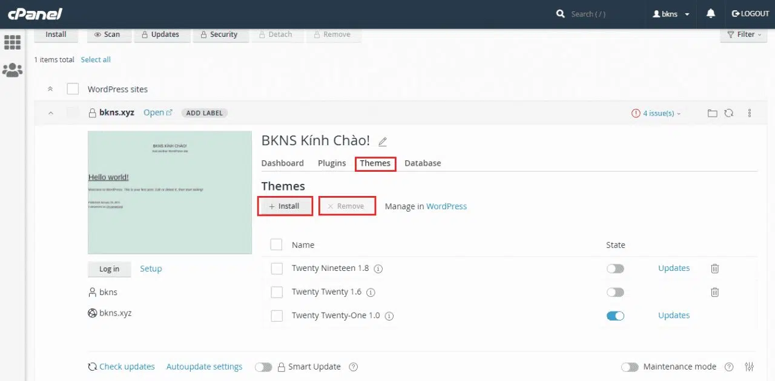This screenshot has width=775, height=381.
Task: Enable the Twenty Nineteen theme toggle
Action: click(x=615, y=269)
